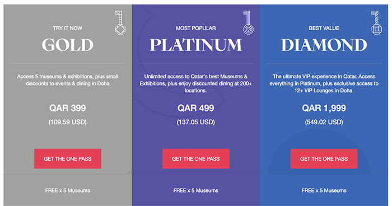Screen dimensions: 392x206
Task: Click the Gold plan key icon
Action: pyautogui.click(x=120, y=22)
